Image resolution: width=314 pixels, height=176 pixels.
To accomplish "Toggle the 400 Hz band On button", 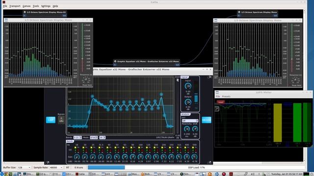I will point(185,148).
